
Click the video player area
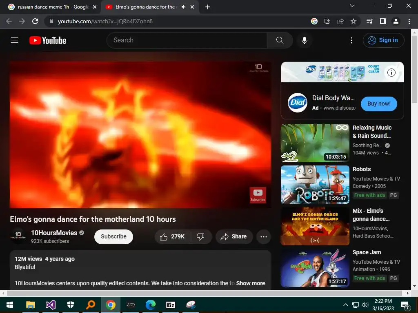140,135
